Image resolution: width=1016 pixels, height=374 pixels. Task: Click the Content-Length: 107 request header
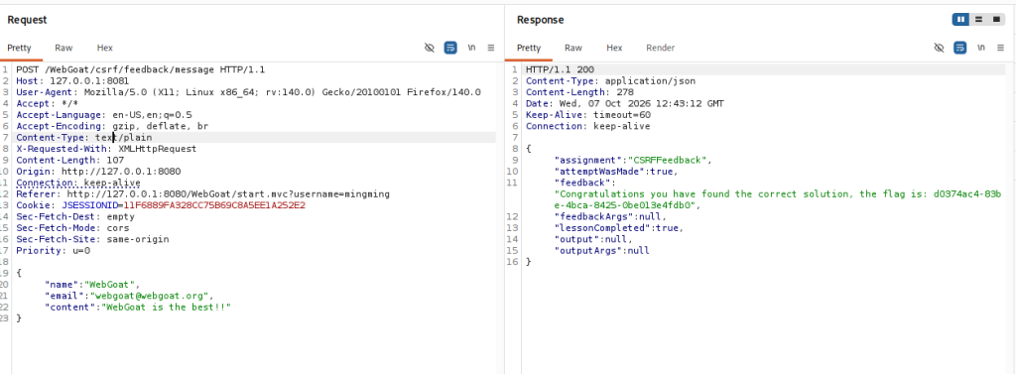(70, 160)
